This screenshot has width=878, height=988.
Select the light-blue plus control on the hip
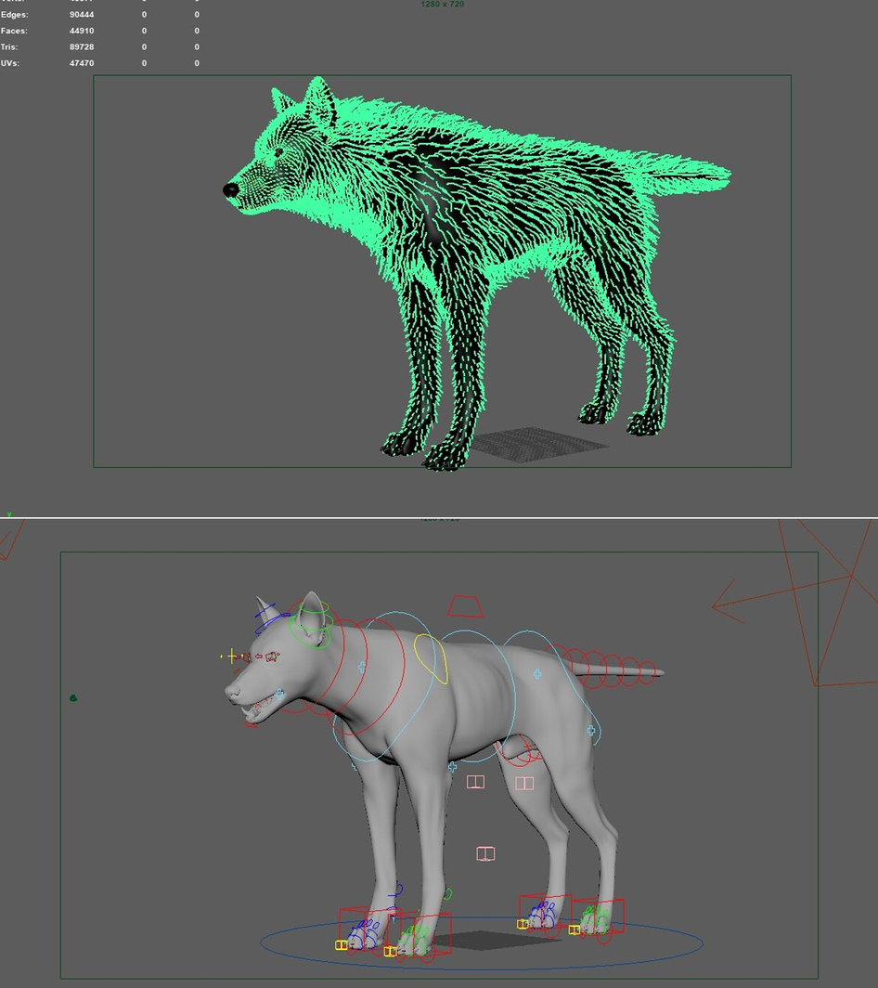pos(537,674)
